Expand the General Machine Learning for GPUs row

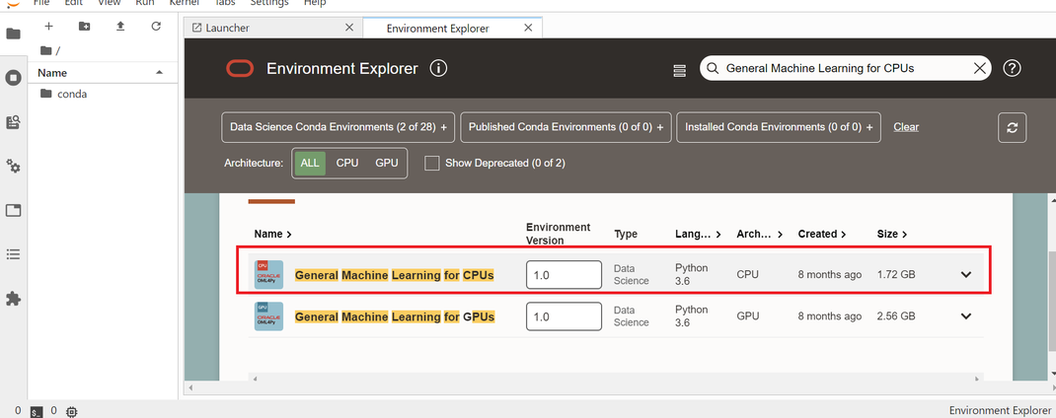[966, 316]
